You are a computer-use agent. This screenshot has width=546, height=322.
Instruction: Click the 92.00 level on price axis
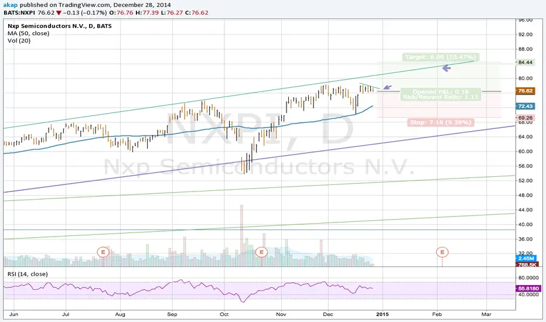pyautogui.click(x=525, y=35)
